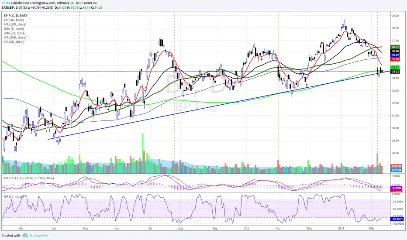Click the -0.2696 MACD value tag
The height and width of the screenshot is (240, 407).
396,188
